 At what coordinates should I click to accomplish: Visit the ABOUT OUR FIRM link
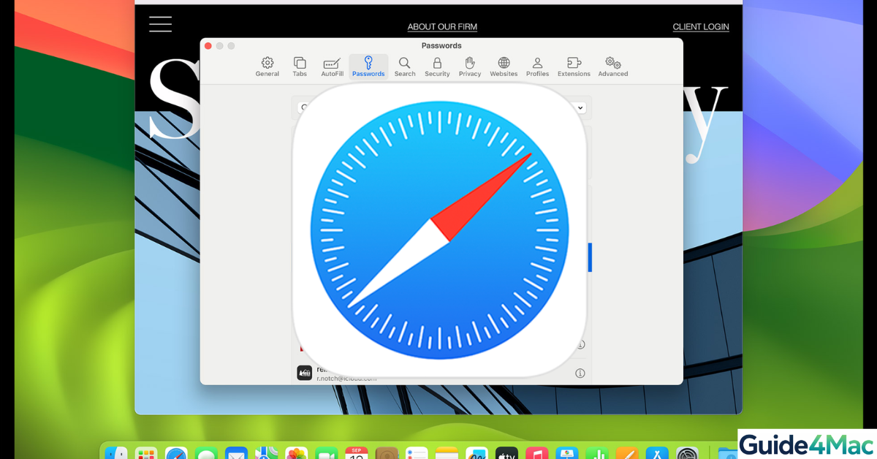[442, 26]
